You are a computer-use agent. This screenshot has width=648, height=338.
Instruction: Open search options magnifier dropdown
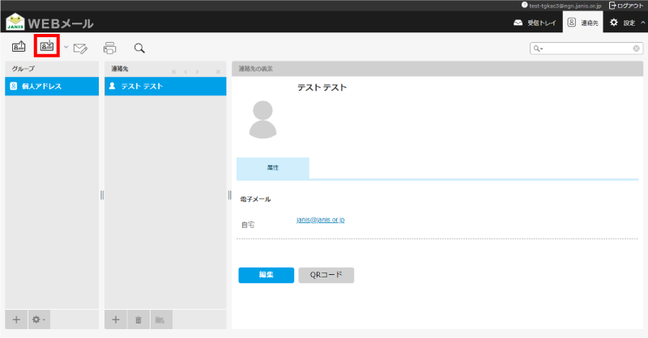click(538, 49)
